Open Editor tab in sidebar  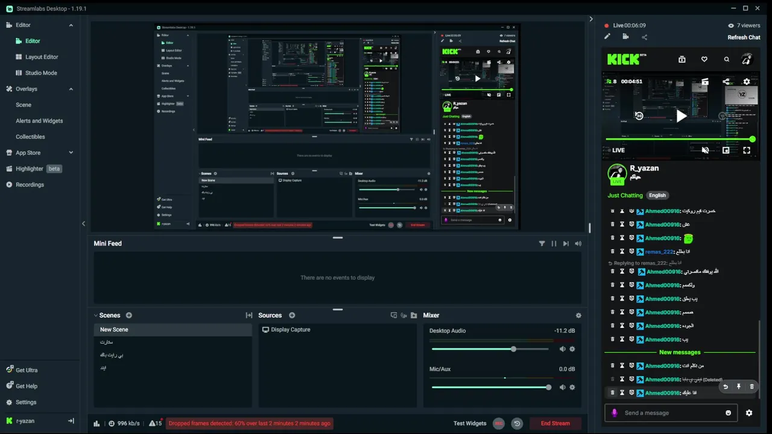[33, 41]
